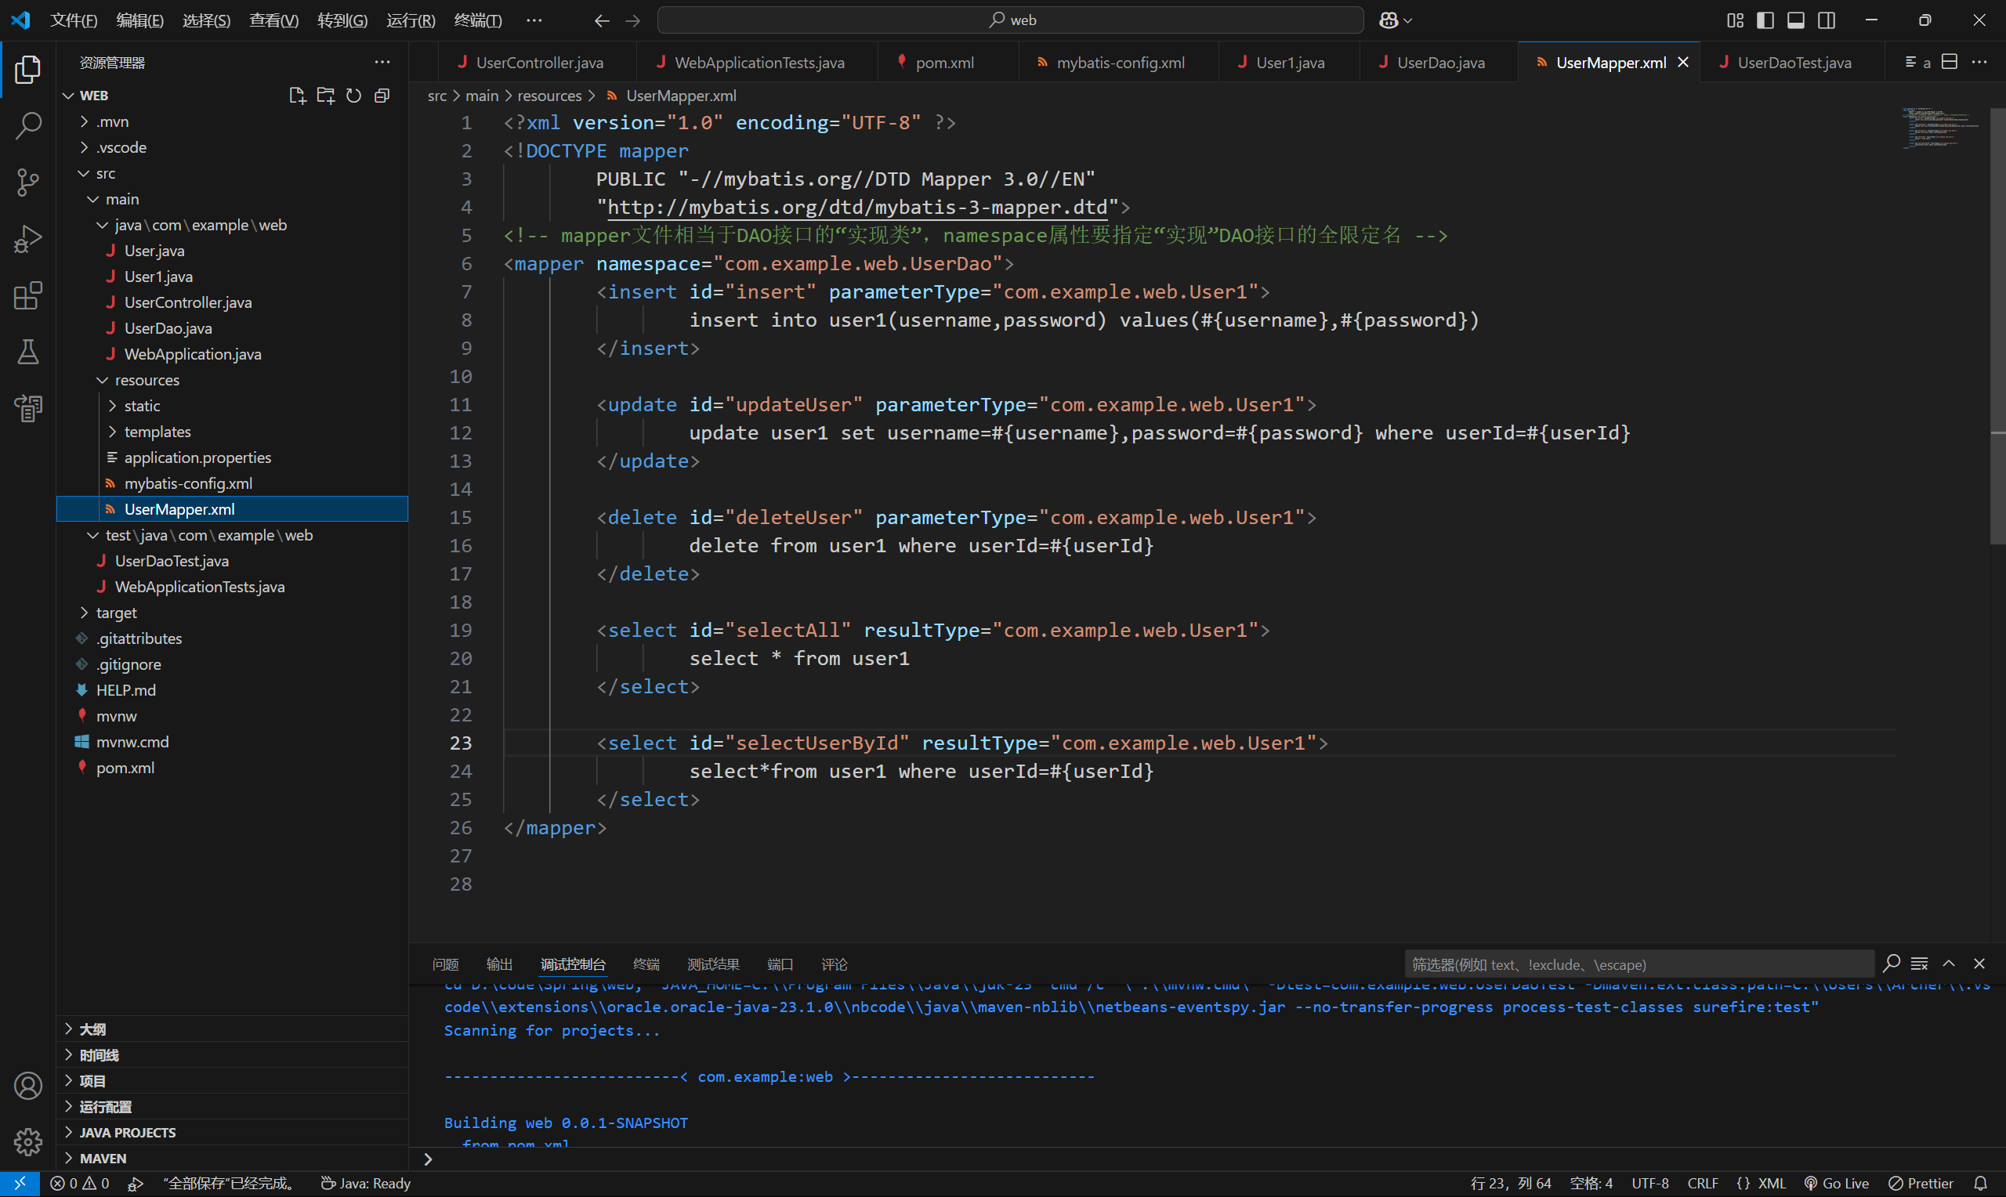Collapse the resources folder
The width and height of the screenshot is (2006, 1197).
pos(146,380)
